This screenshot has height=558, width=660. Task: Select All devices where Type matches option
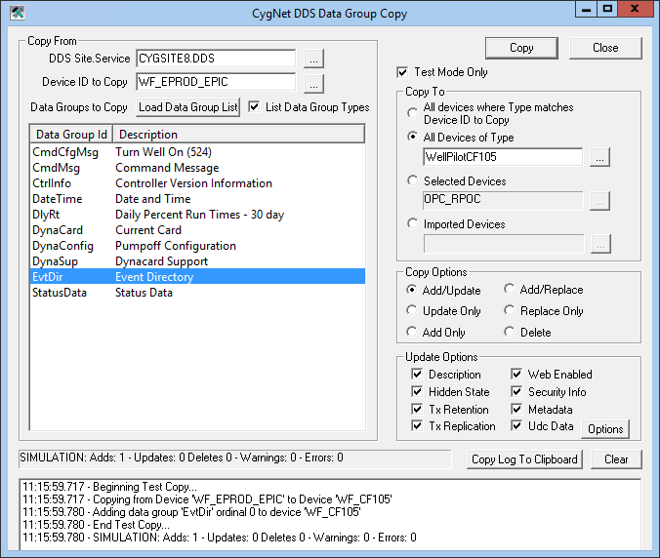(x=412, y=113)
